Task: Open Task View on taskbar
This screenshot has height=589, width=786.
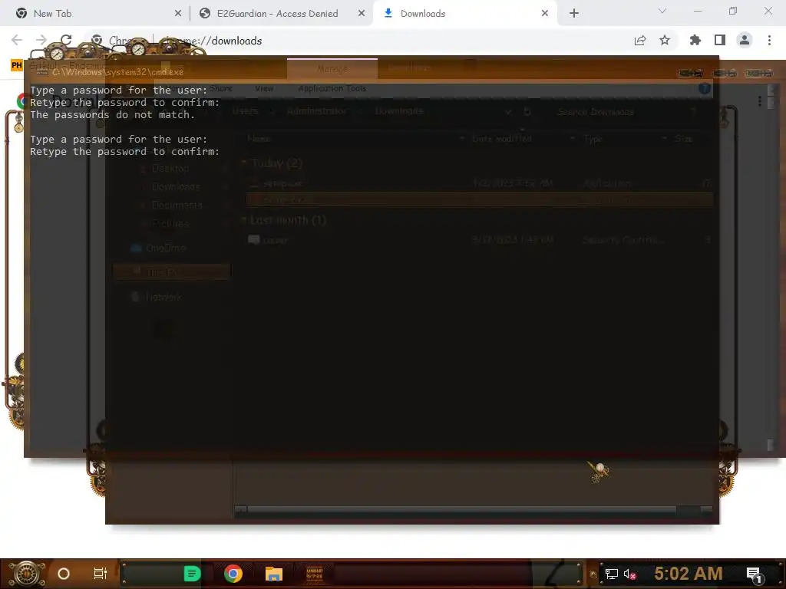Action: pos(101,574)
